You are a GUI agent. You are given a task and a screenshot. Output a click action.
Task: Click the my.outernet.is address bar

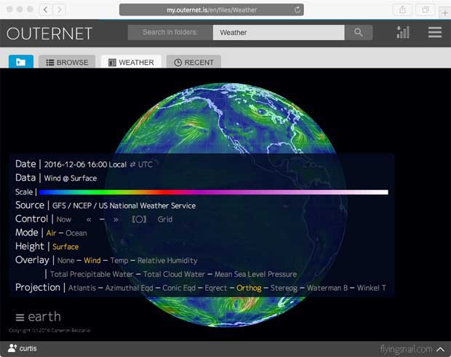(212, 9)
